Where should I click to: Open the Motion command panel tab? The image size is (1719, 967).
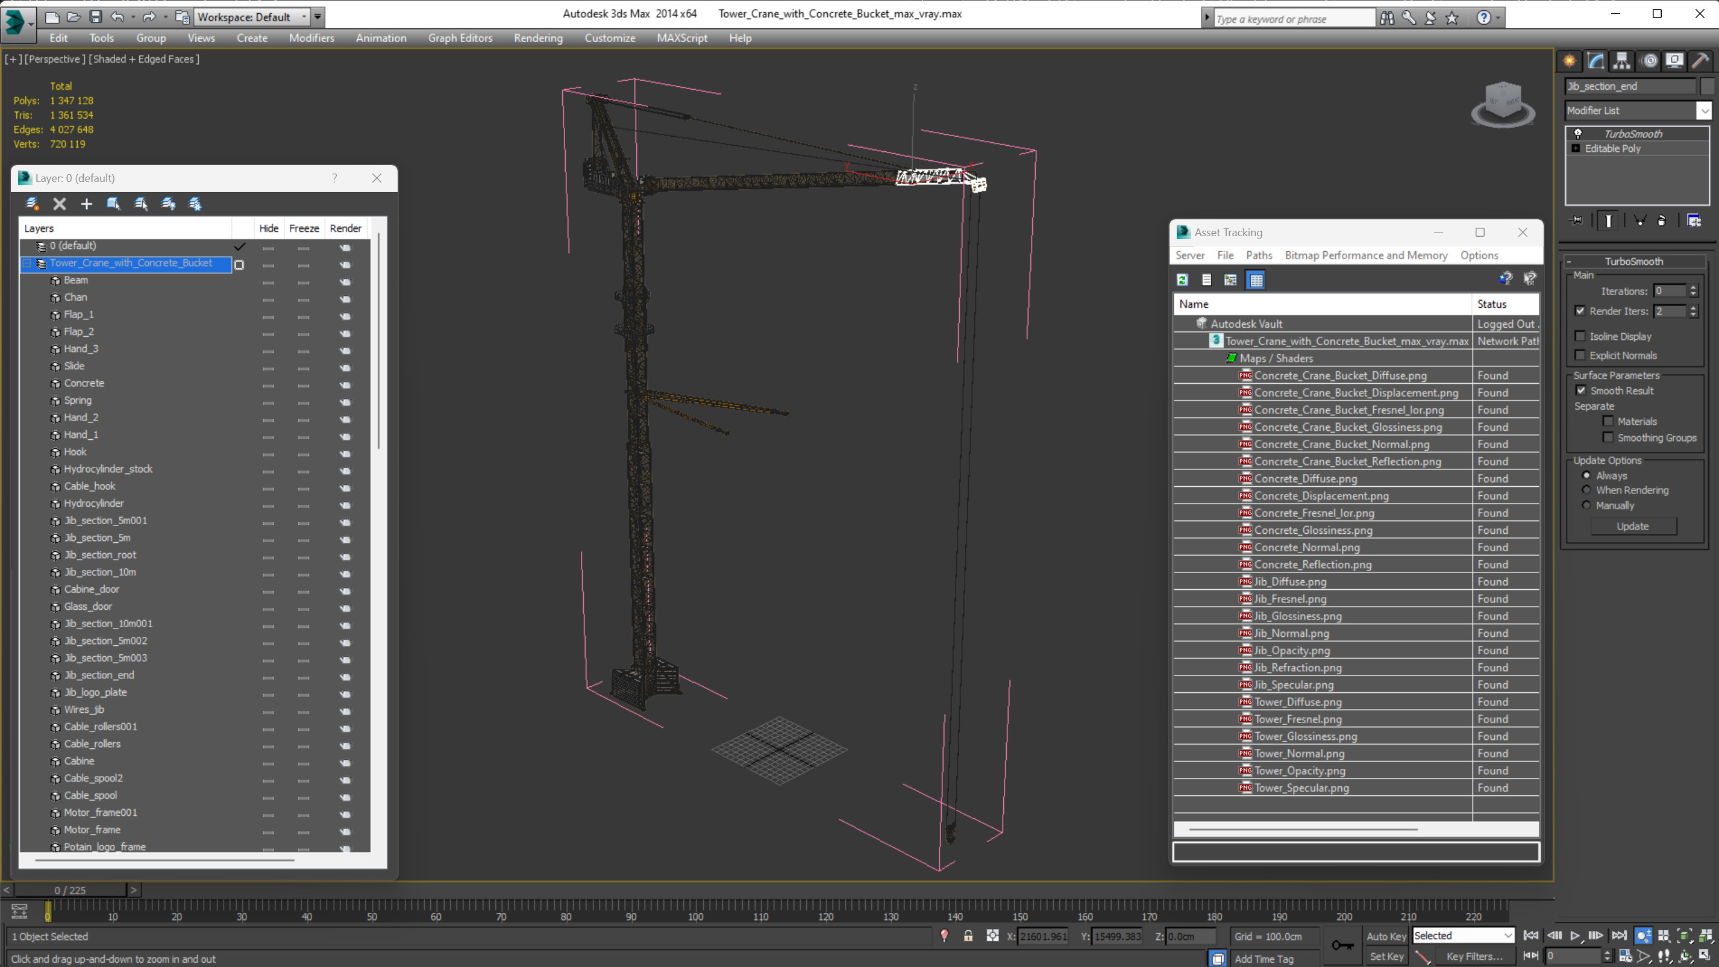1649,61
